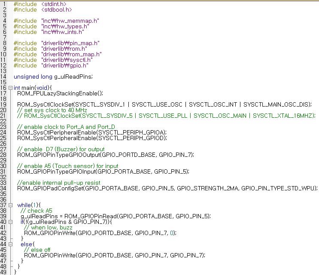This screenshot has height=275, width=319.
Task: Click the "inc\hw_ints.h" include string
Action: coord(63,32)
